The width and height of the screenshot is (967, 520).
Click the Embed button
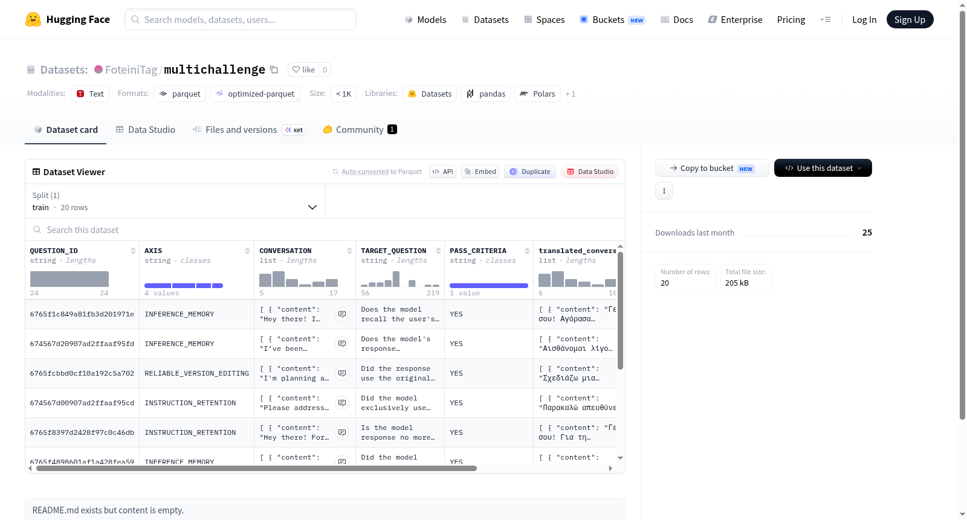click(480, 172)
